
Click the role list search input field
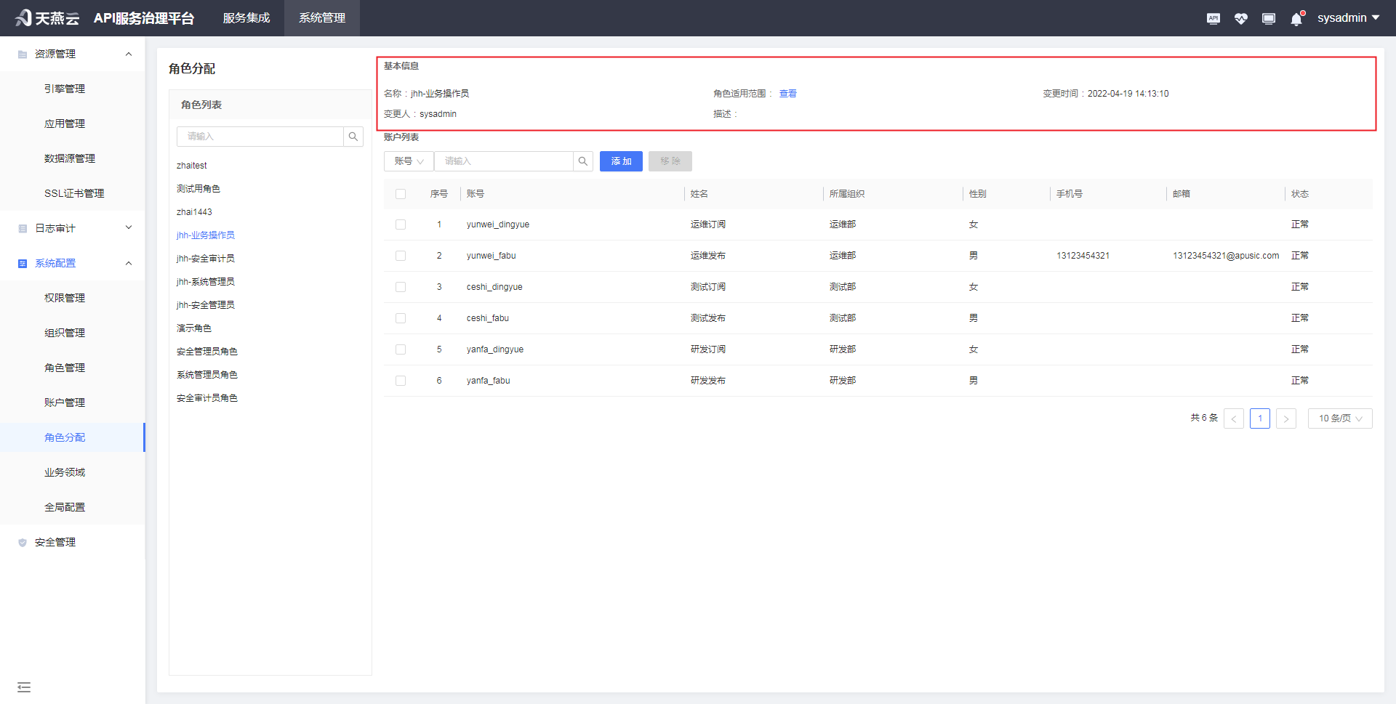[260, 136]
